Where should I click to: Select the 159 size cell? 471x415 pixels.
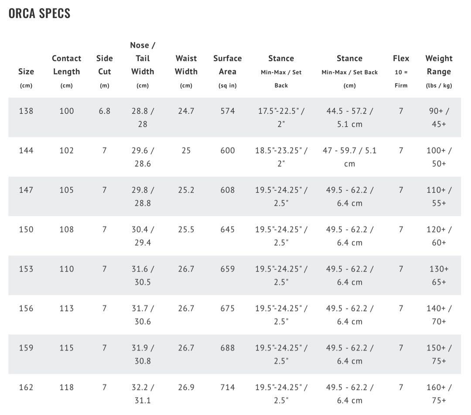(26, 348)
